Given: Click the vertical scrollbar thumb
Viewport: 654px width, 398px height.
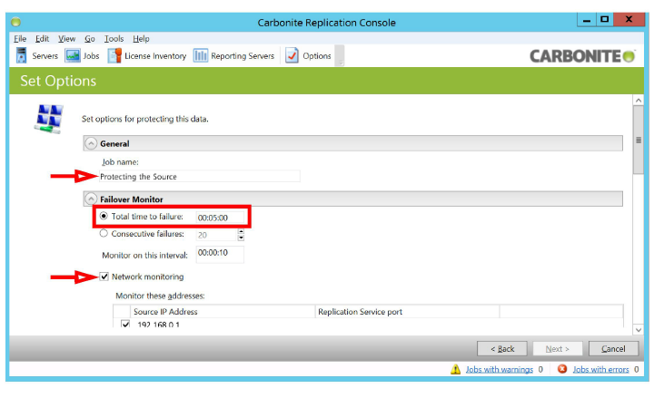Looking at the screenshot, I should pyautogui.click(x=639, y=140).
